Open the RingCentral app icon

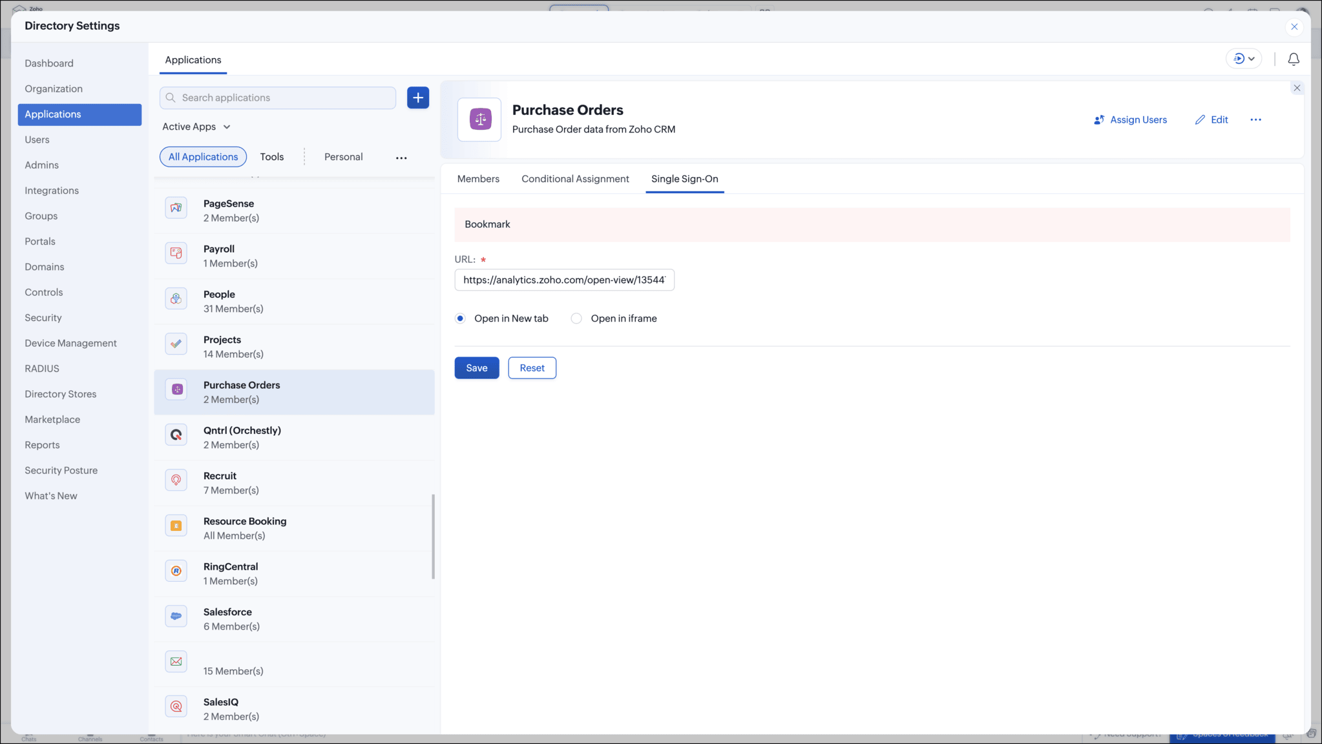tap(176, 572)
